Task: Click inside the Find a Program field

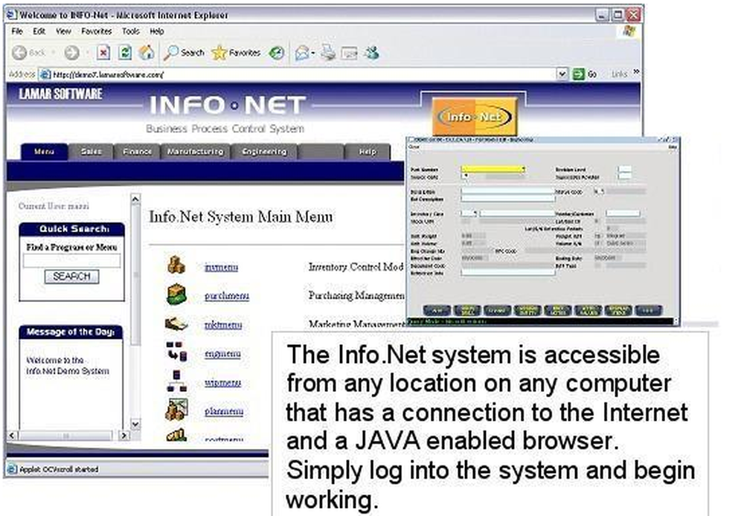Action: point(71,259)
